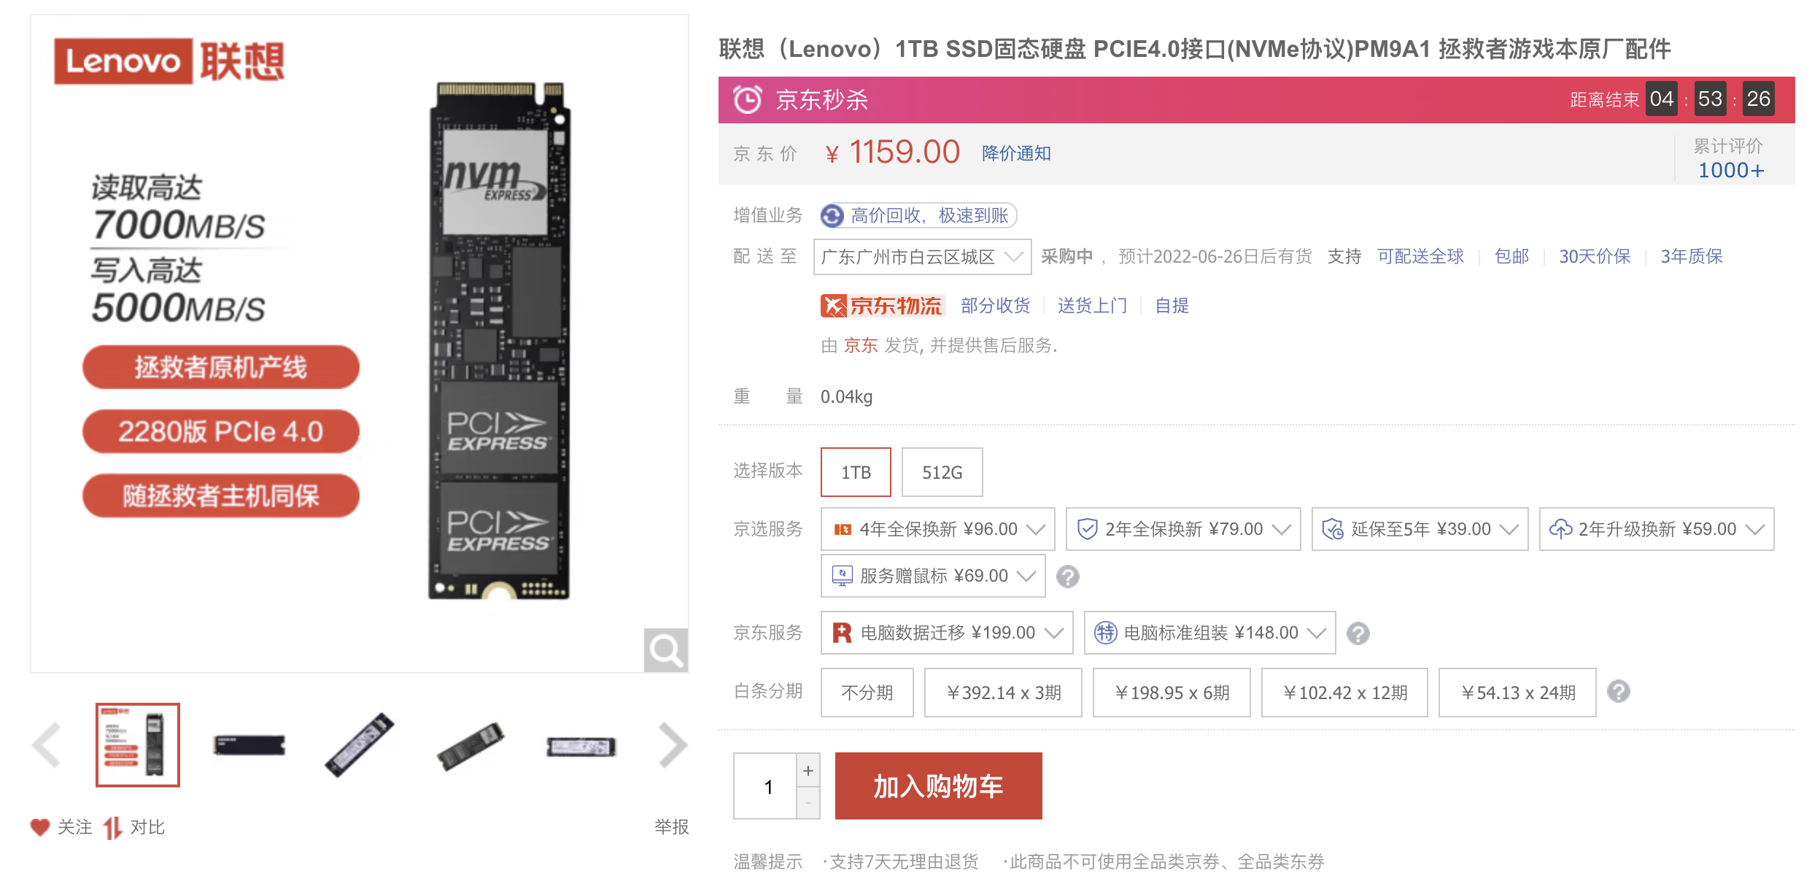Image resolution: width=1812 pixels, height=883 pixels.
Task: Click 加入购物车 add to cart button
Action: [939, 786]
